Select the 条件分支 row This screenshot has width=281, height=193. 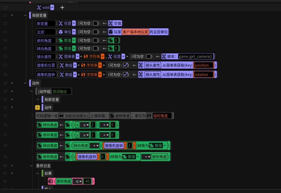(43, 166)
